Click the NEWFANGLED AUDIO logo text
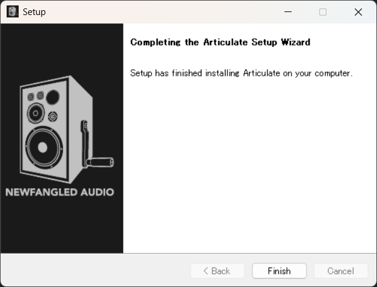377x287 pixels. coord(60,193)
